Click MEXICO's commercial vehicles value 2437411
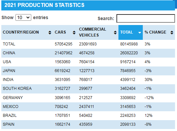 [86, 107]
